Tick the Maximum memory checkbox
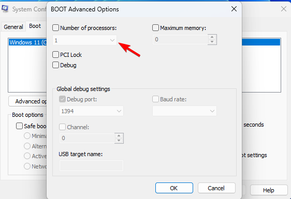291x199 pixels. [x=155, y=28]
